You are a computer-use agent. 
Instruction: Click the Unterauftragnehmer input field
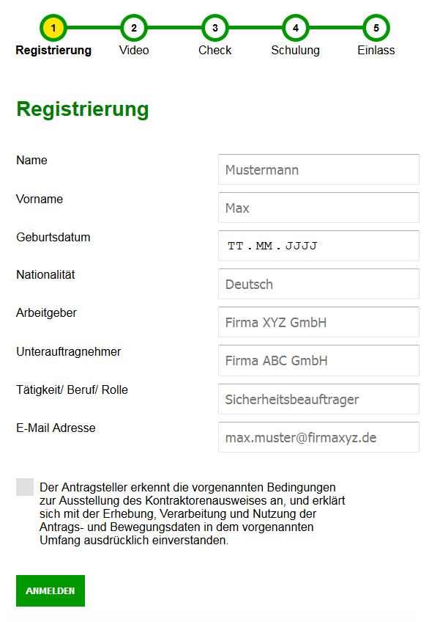click(318, 360)
